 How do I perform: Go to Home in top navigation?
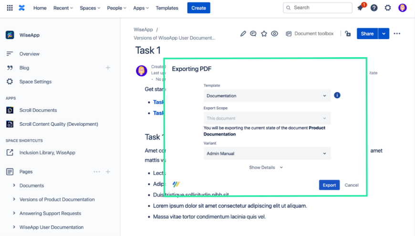[40, 8]
